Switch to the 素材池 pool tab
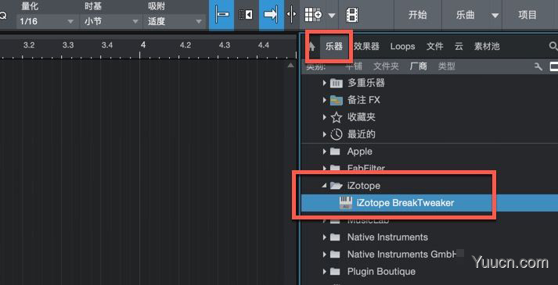 [x=487, y=46]
